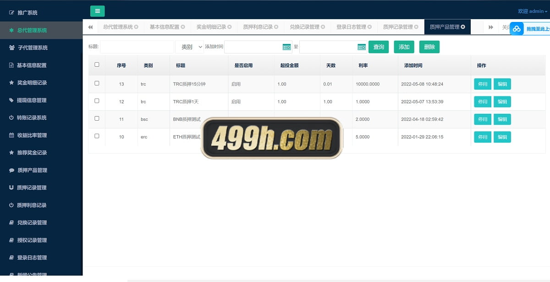Click 编辑 for ETH质押测试 row
The height and width of the screenshot is (282, 550).
coord(502,137)
